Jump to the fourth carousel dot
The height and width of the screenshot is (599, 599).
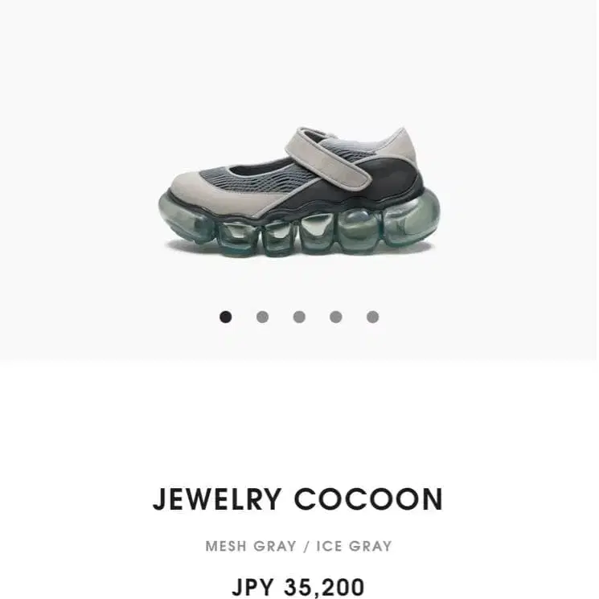pos(336,317)
